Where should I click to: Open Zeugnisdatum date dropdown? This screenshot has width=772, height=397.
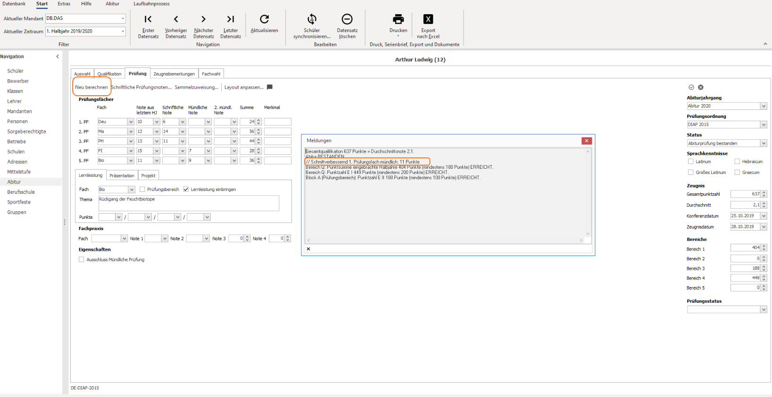tap(764, 227)
